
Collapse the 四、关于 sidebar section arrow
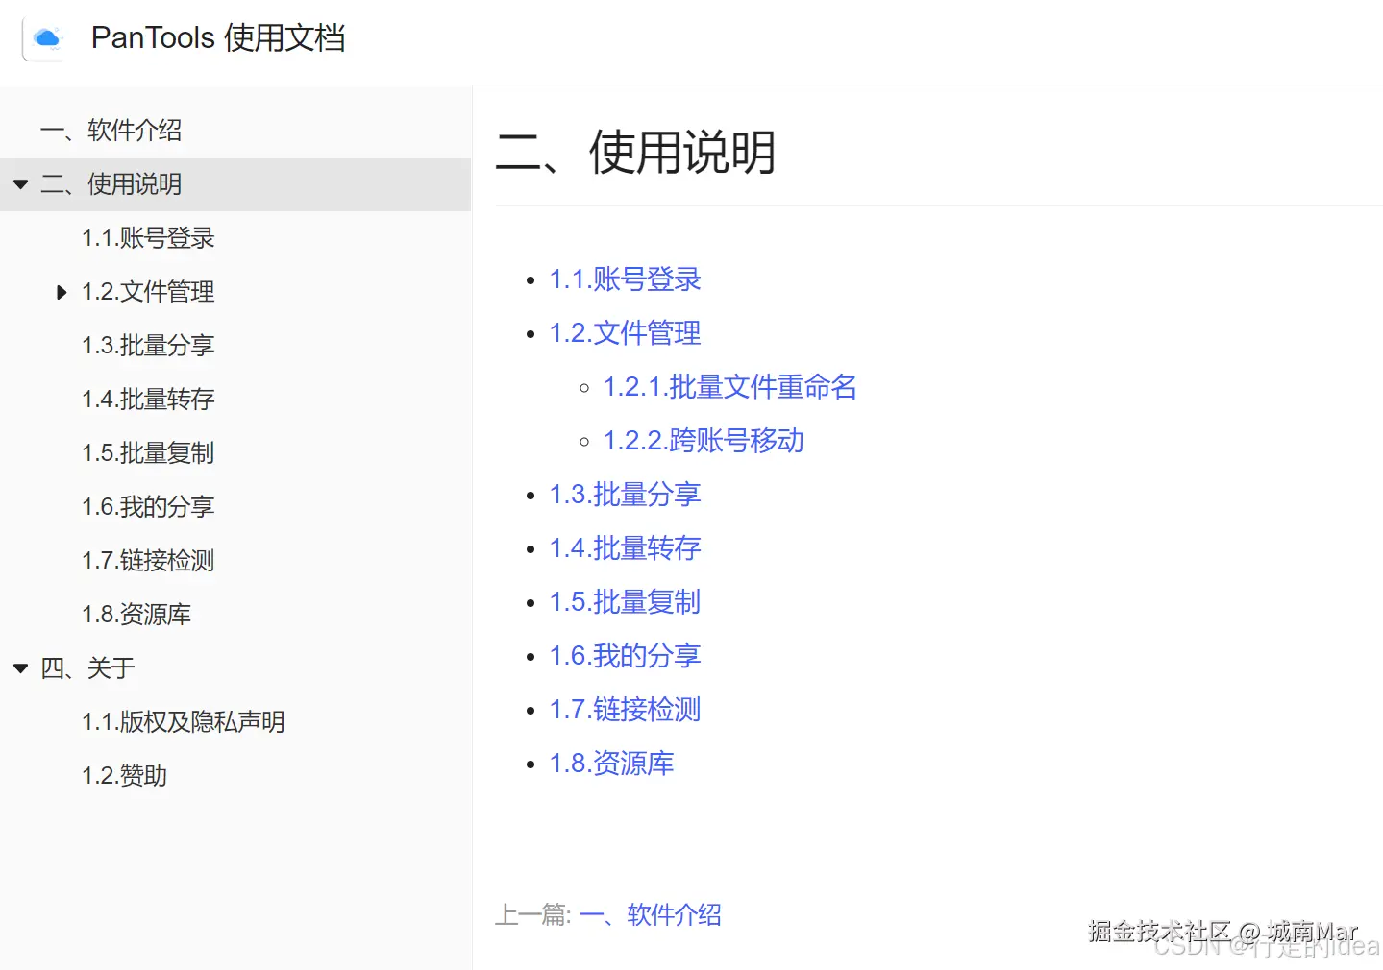point(21,668)
